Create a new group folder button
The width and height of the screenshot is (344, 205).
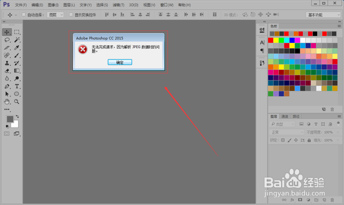pyautogui.click(x=316, y=200)
